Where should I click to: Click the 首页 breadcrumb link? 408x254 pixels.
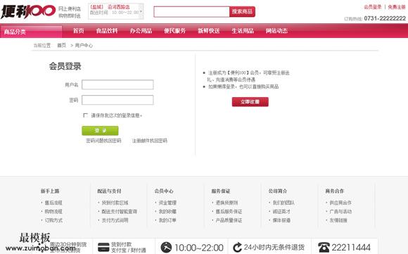pos(62,45)
